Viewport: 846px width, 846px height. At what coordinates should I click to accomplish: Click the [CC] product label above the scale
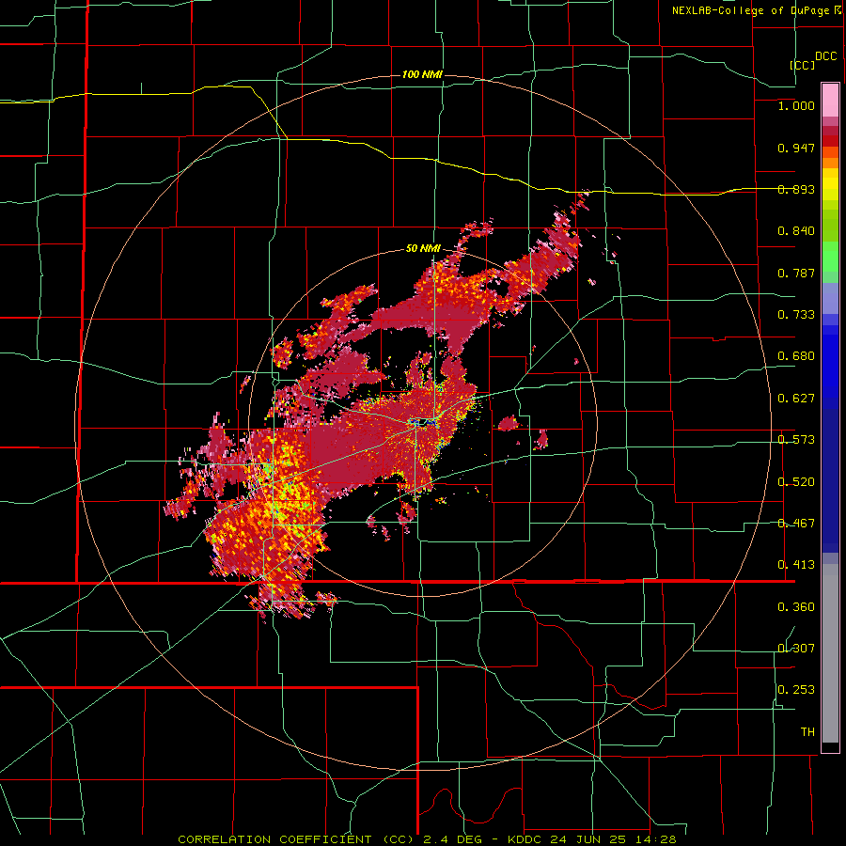[x=803, y=65]
